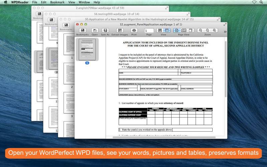Screen dimensions: 267x167
Task: Click the Wavelet Algorithm window title text
Action: [x=139, y=19]
